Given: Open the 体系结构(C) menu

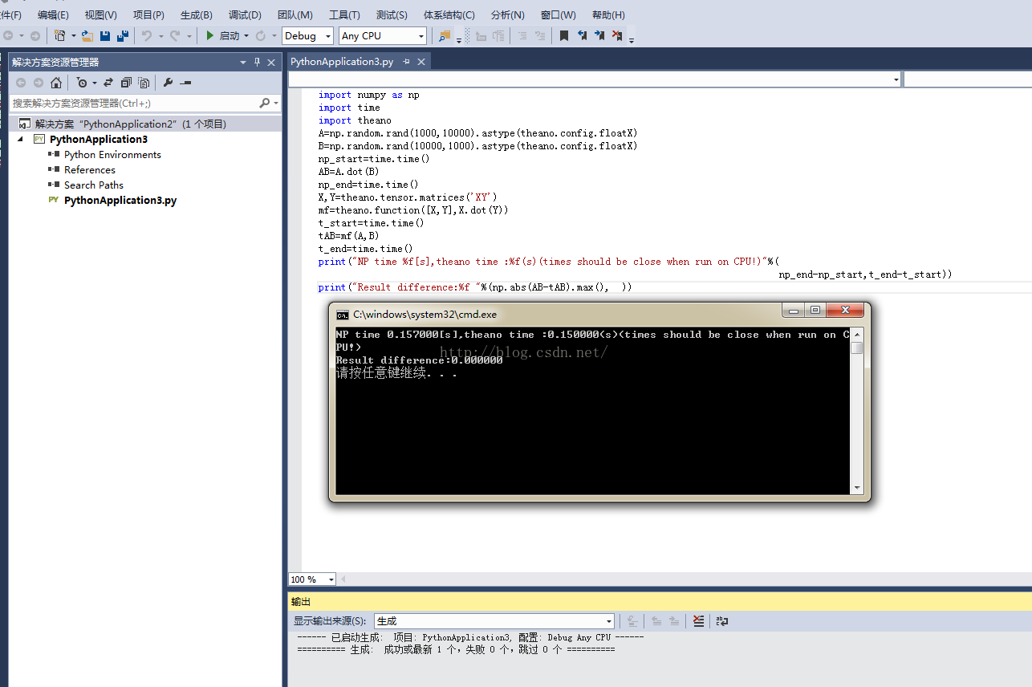Looking at the screenshot, I should click(x=449, y=14).
